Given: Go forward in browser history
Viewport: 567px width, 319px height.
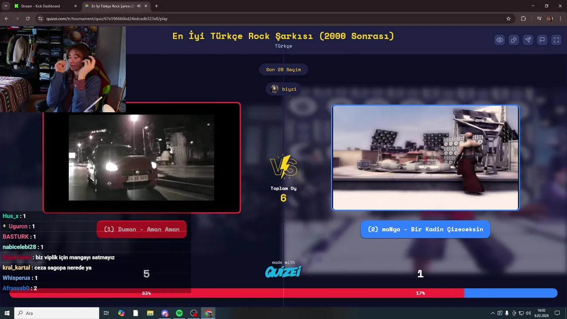Looking at the screenshot, I should [x=17, y=19].
